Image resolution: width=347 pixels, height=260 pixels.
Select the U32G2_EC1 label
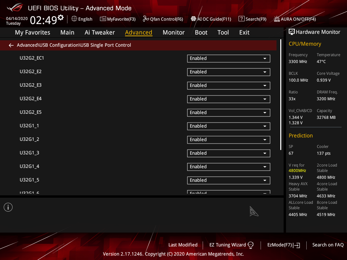click(32, 58)
